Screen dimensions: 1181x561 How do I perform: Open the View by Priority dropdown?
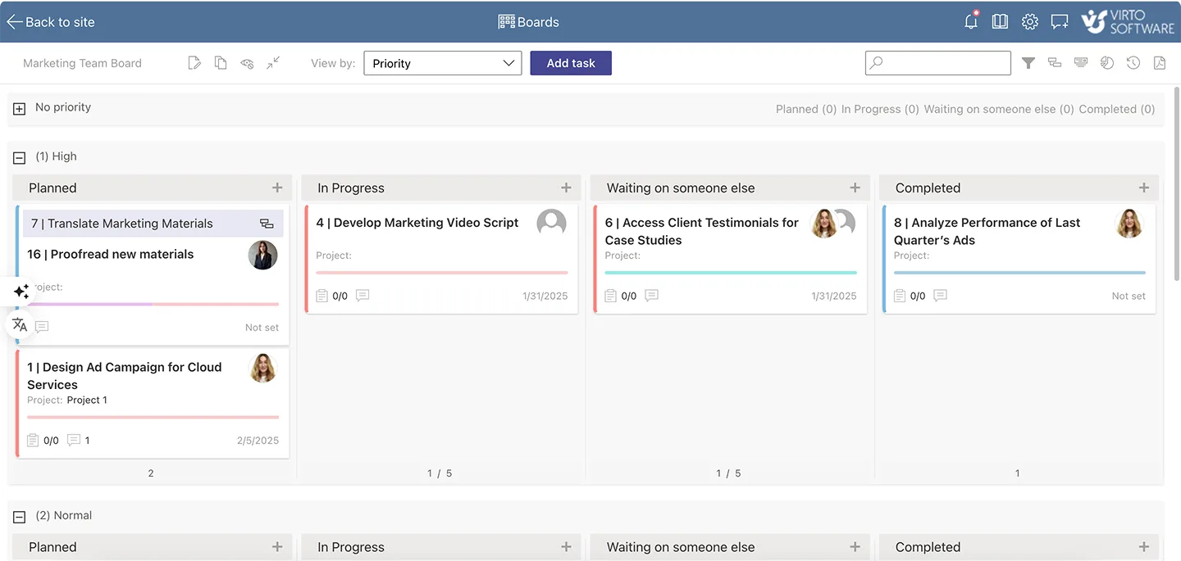click(443, 62)
